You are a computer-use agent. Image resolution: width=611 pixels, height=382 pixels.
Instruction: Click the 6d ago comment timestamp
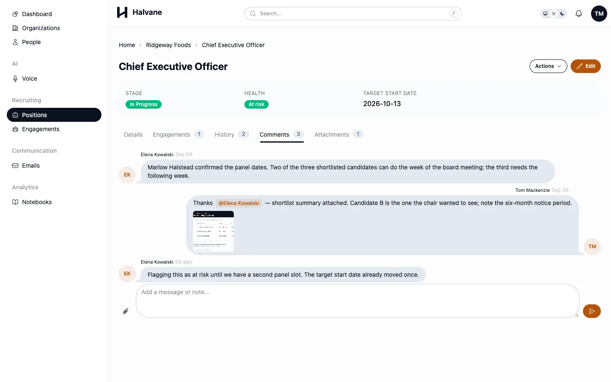pyautogui.click(x=184, y=262)
